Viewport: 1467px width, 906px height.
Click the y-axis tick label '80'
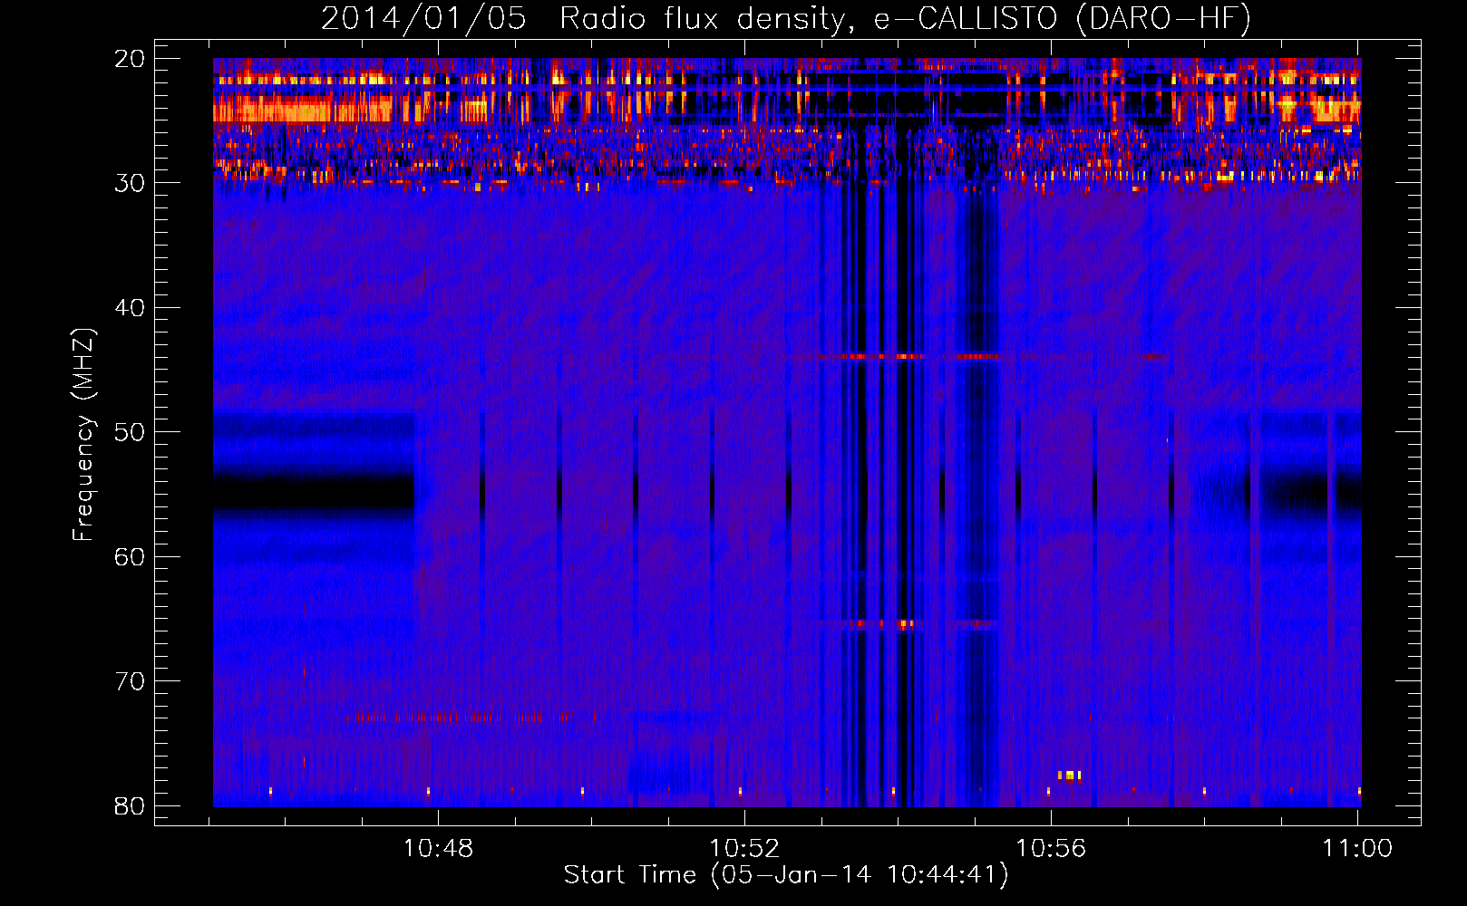coord(130,806)
